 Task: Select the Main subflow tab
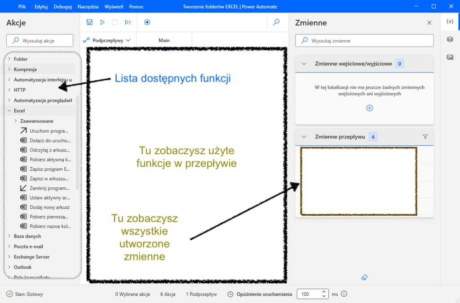coord(164,40)
